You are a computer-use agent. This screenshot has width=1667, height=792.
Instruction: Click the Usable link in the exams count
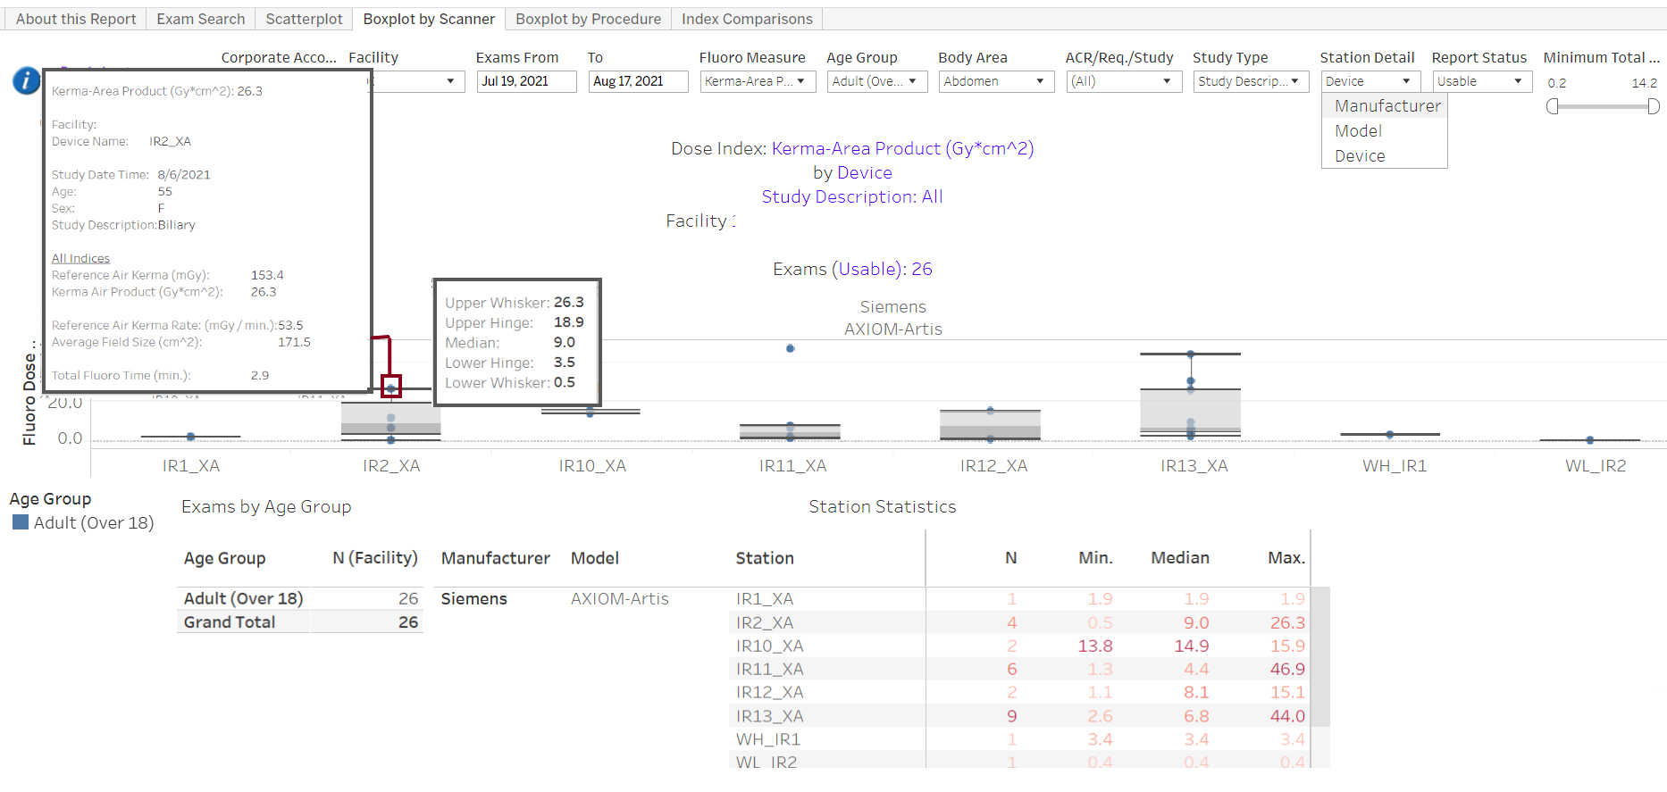(x=868, y=269)
